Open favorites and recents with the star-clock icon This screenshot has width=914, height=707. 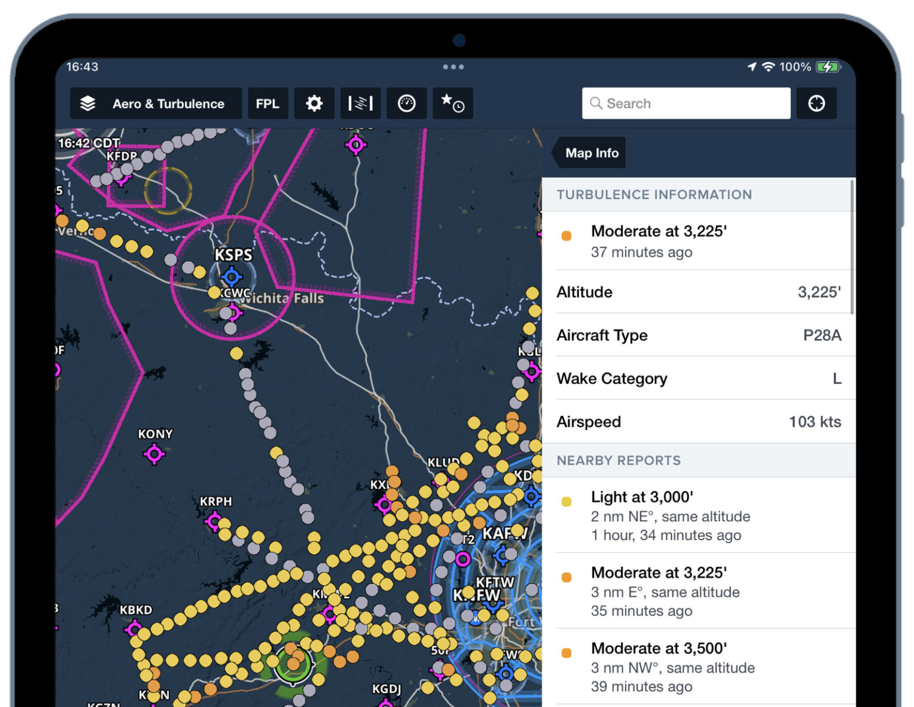[x=452, y=103]
